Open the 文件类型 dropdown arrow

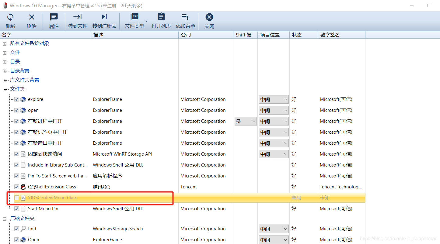[147, 21]
